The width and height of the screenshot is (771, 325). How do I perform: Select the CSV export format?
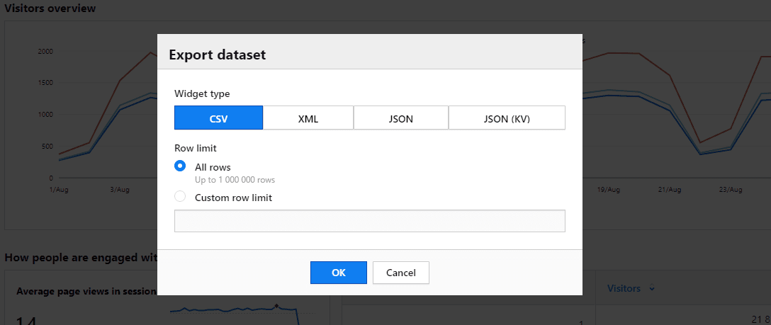coord(218,118)
